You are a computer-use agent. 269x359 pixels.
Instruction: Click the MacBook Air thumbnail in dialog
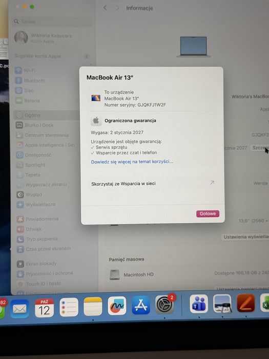[96, 98]
